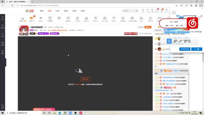Click the orange 关注 follow button
Image resolution: width=204 pixels, height=115 pixels.
click(148, 27)
